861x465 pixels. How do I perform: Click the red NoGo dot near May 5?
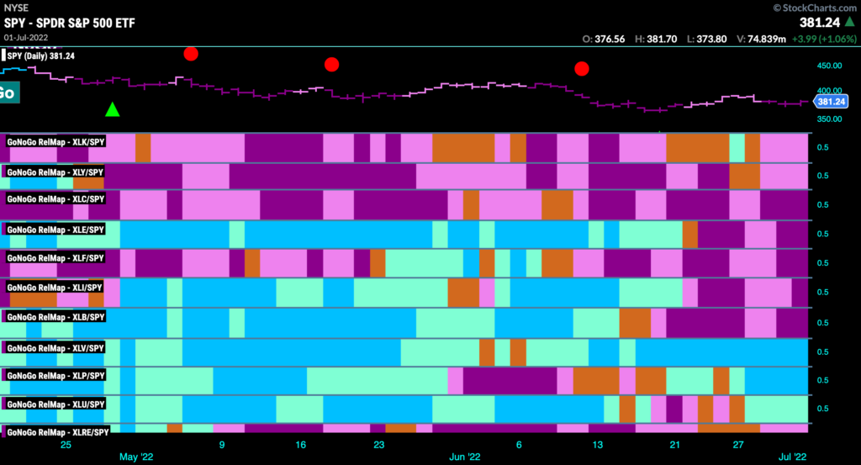click(191, 54)
